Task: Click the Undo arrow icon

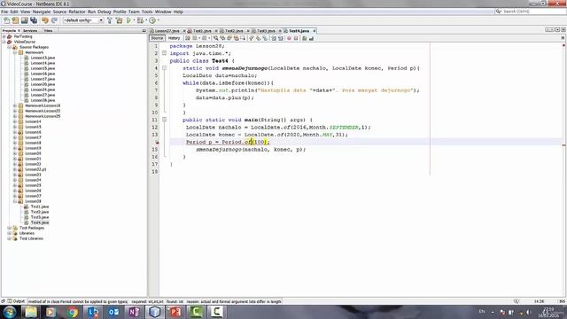Action: (x=45, y=20)
